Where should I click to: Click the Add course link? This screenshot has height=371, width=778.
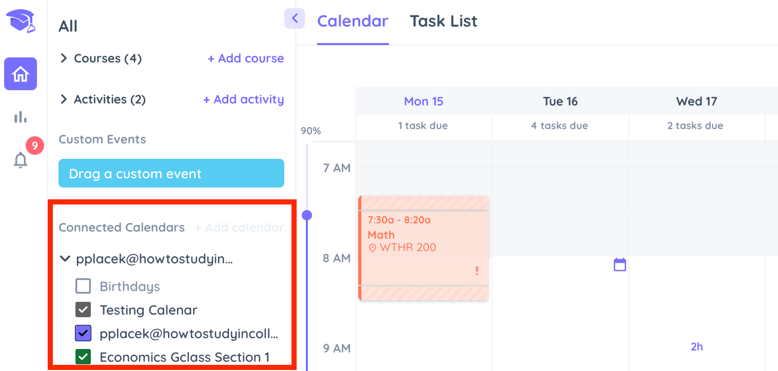pos(245,58)
